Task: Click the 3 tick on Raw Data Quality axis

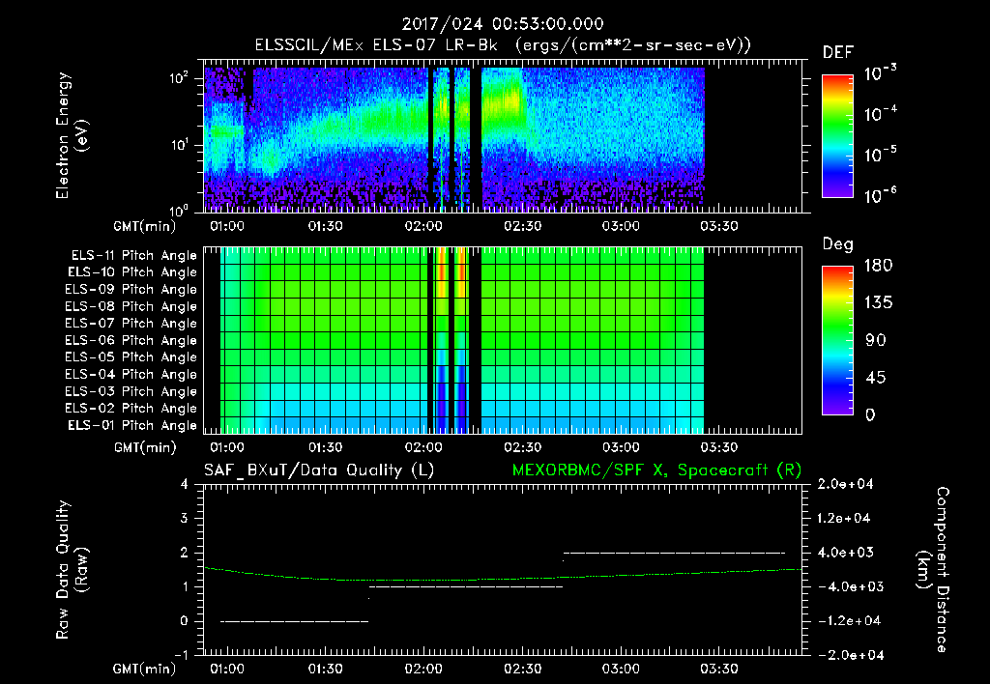Action: pyautogui.click(x=185, y=518)
